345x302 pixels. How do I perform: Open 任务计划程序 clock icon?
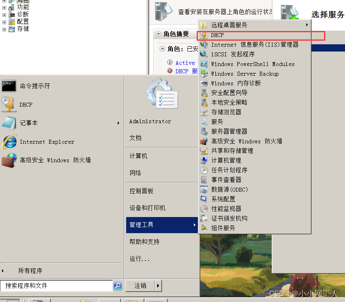tap(204, 170)
